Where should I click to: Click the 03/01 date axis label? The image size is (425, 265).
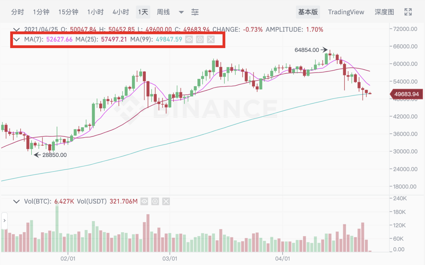tap(170, 259)
